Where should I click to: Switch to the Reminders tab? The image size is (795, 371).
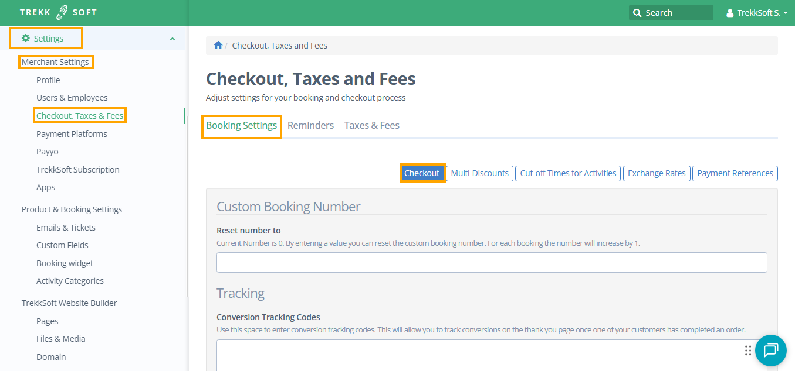310,125
